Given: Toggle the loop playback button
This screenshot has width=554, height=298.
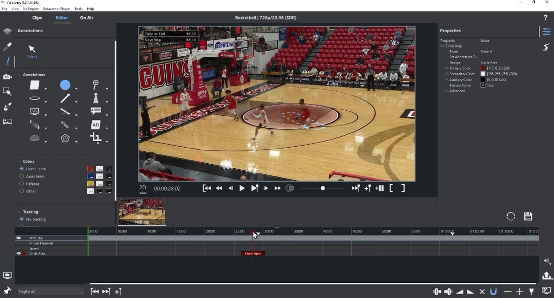Looking at the screenshot, I should coord(290,188).
